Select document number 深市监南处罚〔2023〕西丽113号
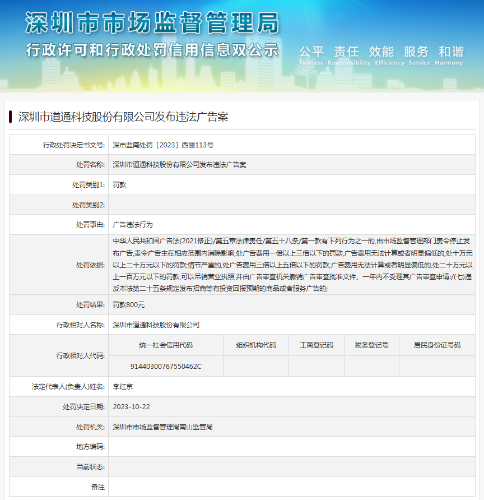Screen dimensions: 484x500 (x=163, y=145)
